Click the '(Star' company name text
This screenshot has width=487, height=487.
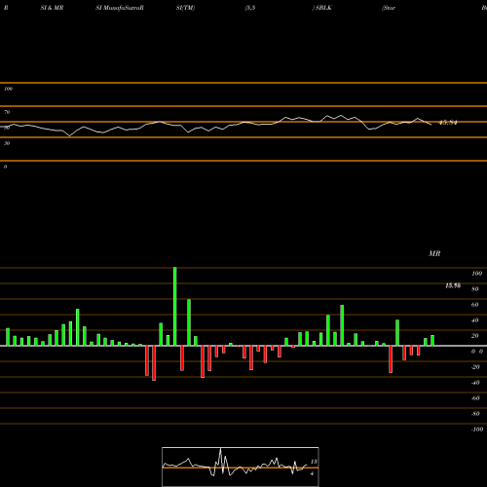[x=389, y=8]
